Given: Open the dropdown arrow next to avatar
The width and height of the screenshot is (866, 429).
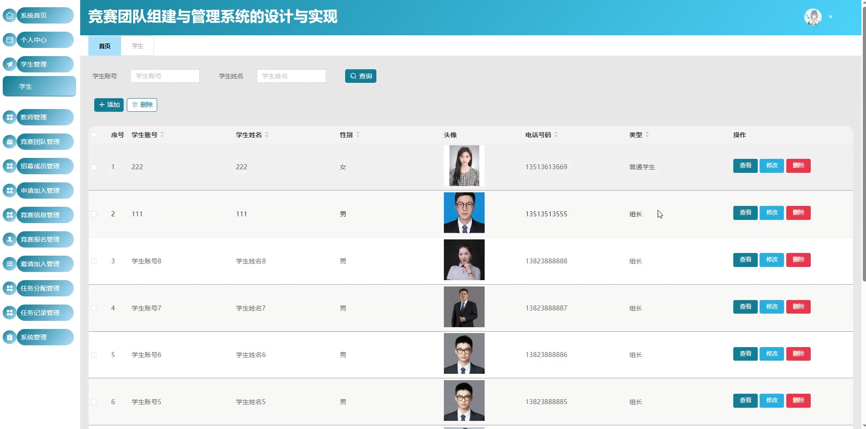Looking at the screenshot, I should 831,17.
